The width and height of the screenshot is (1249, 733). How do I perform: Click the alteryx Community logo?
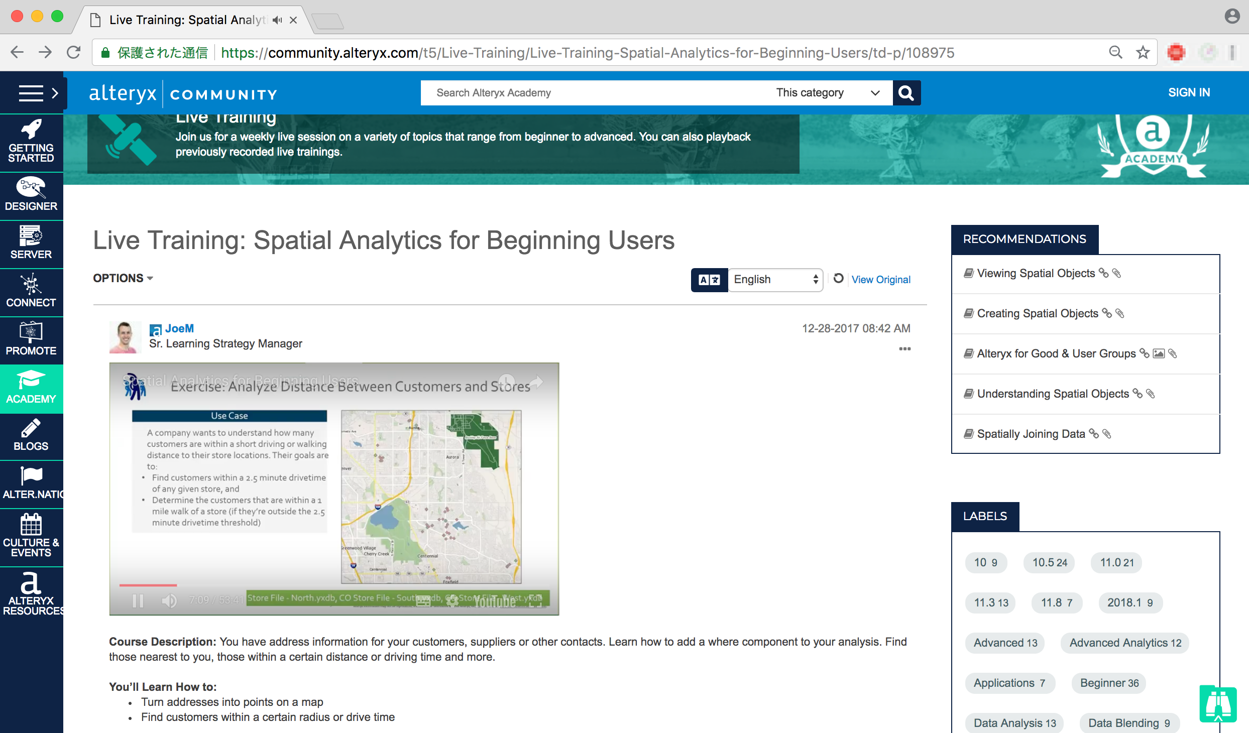point(183,93)
